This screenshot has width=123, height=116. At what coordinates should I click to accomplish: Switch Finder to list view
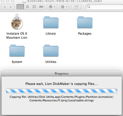coord(27,7)
